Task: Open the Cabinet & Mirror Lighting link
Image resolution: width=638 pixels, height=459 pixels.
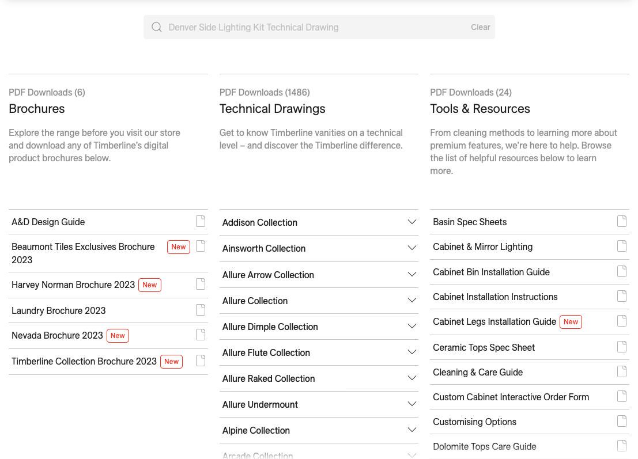Action: click(x=482, y=247)
